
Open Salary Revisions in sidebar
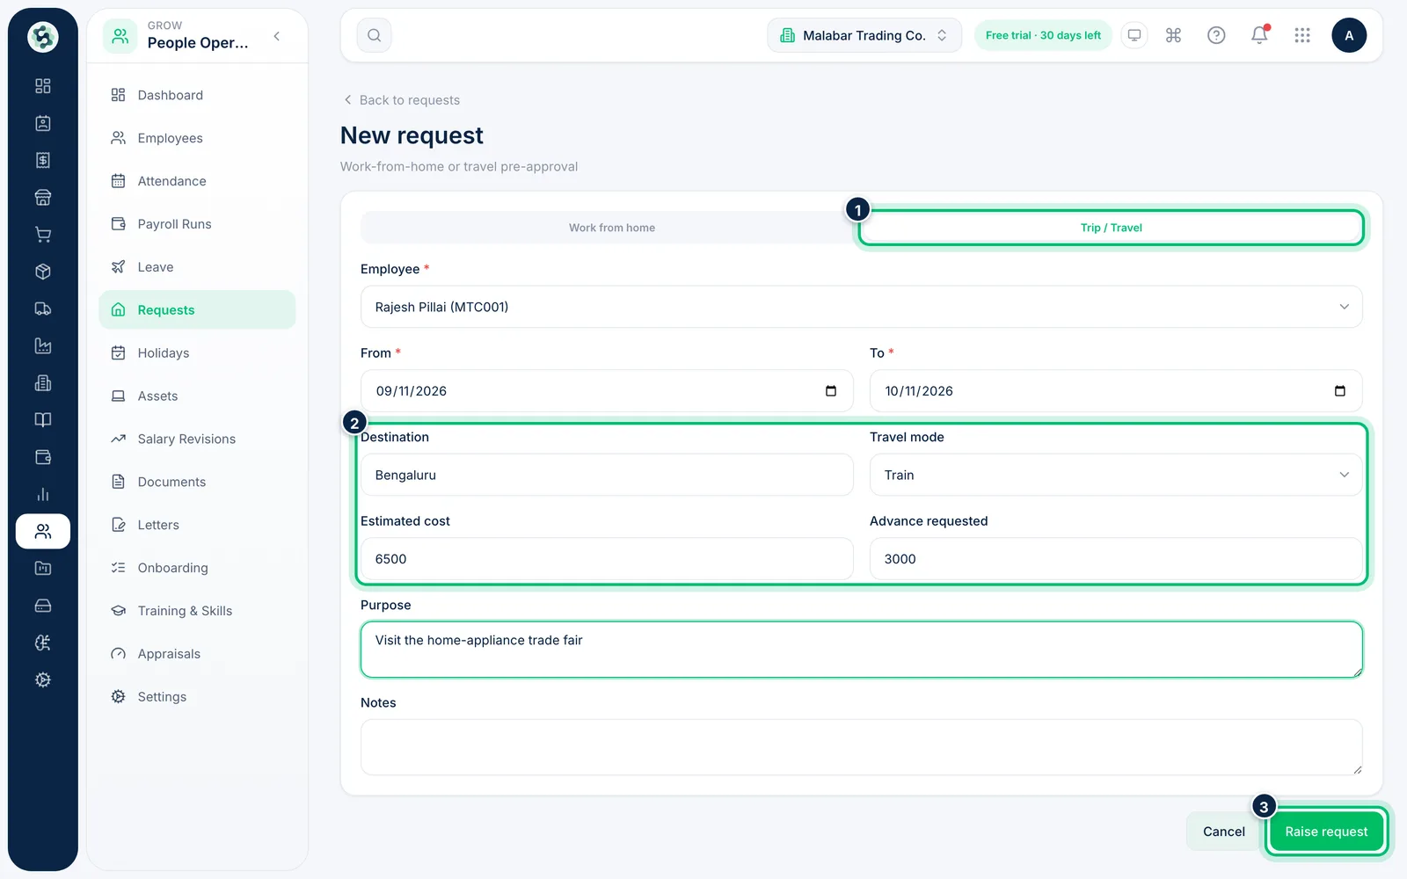pos(197,439)
